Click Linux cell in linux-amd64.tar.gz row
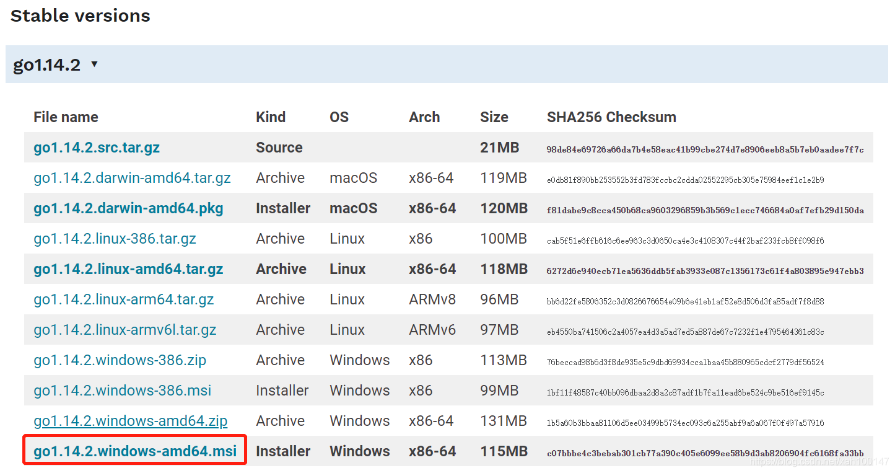 pyautogui.click(x=347, y=269)
